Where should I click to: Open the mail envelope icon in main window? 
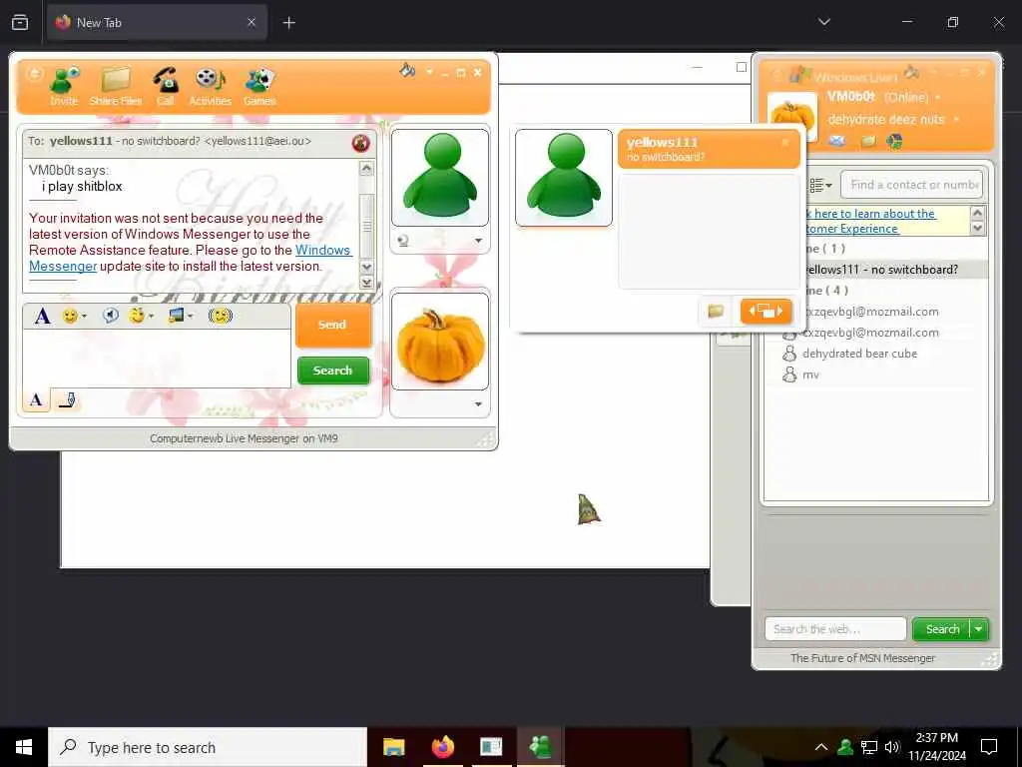tap(837, 140)
